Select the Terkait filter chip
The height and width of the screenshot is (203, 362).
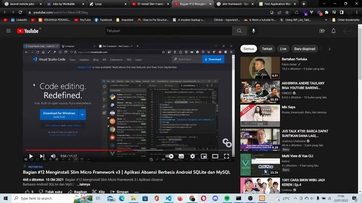click(267, 49)
